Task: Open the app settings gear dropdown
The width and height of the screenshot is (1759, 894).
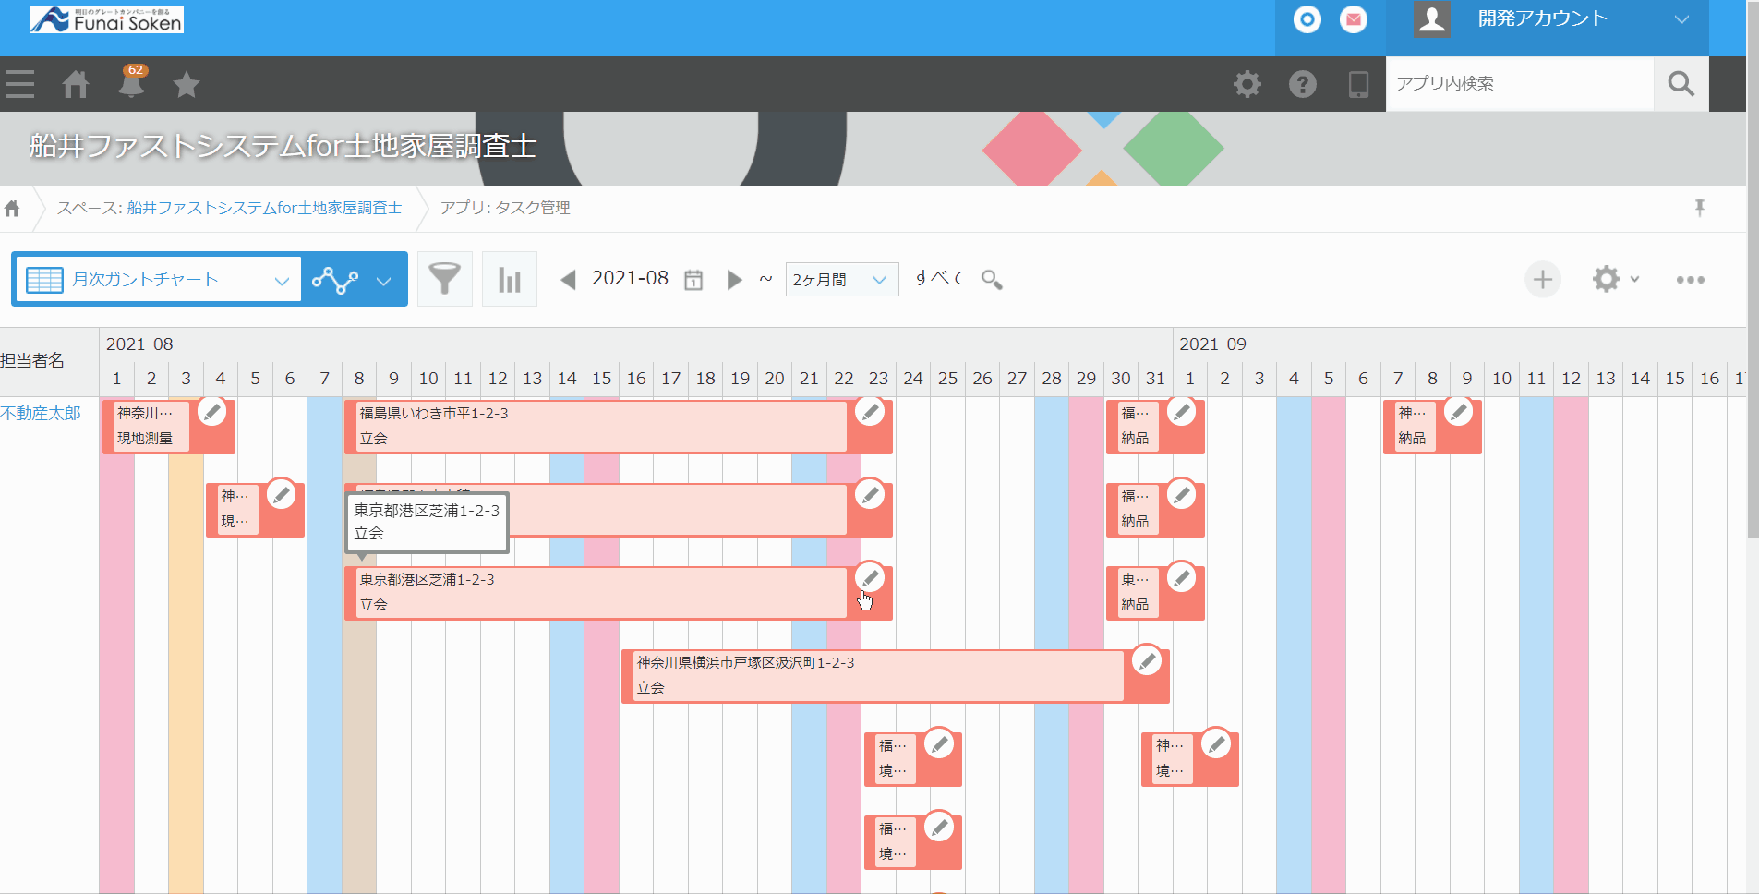Action: (1614, 279)
